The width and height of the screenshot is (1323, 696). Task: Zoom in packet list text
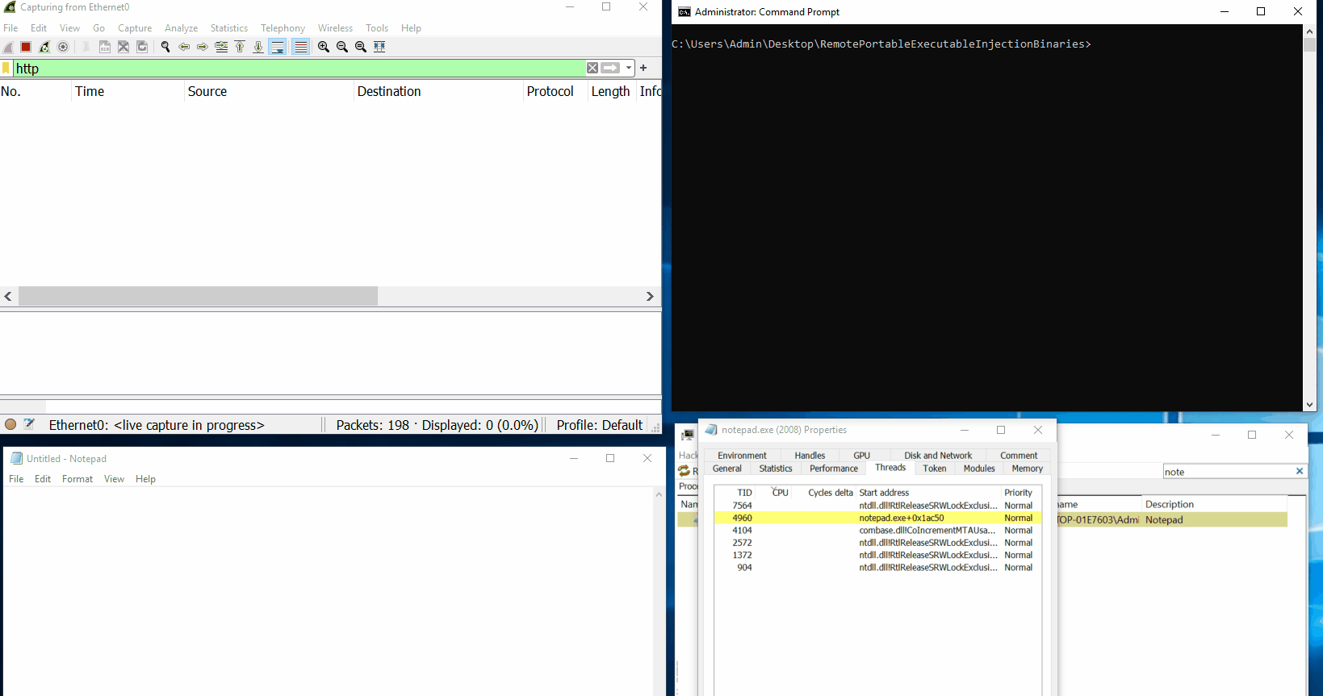324,47
